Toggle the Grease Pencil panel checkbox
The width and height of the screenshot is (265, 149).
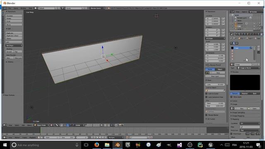(208, 65)
